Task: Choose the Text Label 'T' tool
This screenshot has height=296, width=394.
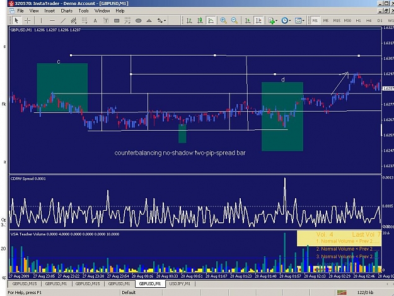Action: point(106,21)
